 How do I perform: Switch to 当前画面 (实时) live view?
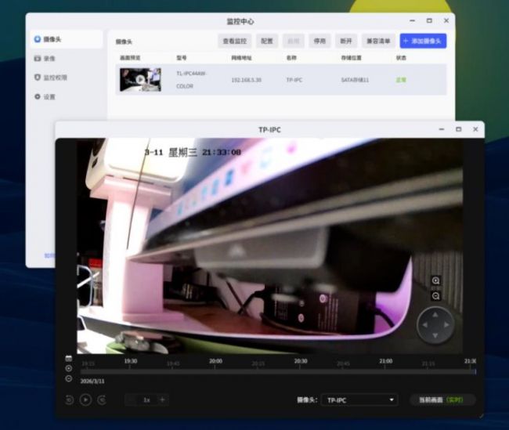click(442, 399)
